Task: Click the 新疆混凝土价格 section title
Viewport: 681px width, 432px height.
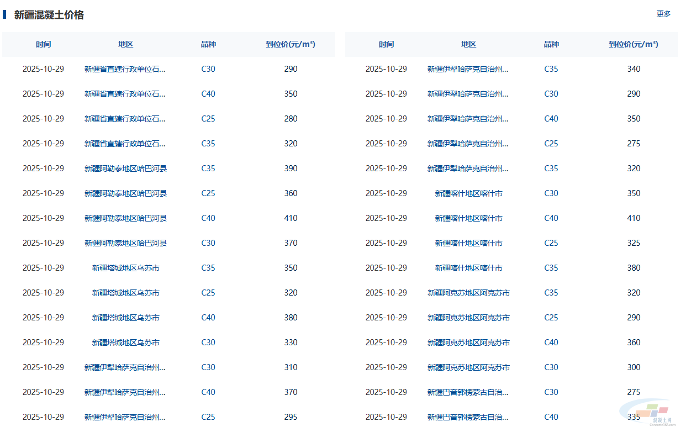Action: click(49, 15)
